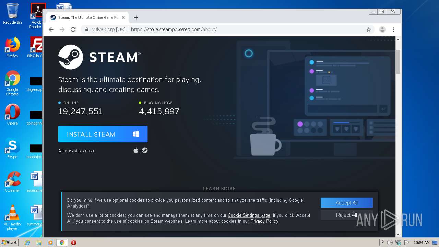Click the vertical scrollbar thumb
The width and height of the screenshot is (439, 247).
pos(398,62)
